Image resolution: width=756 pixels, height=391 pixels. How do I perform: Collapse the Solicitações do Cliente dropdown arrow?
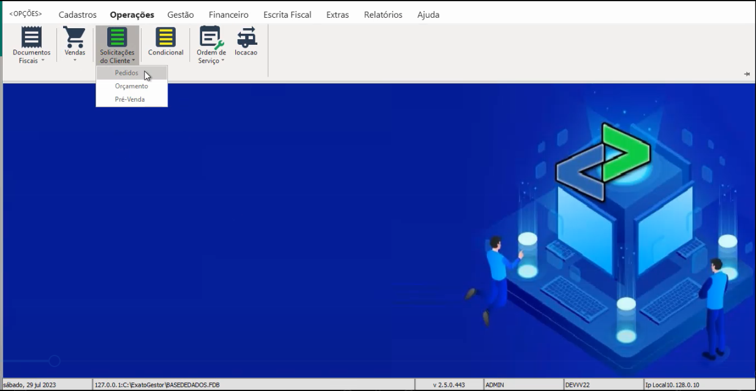(x=133, y=61)
